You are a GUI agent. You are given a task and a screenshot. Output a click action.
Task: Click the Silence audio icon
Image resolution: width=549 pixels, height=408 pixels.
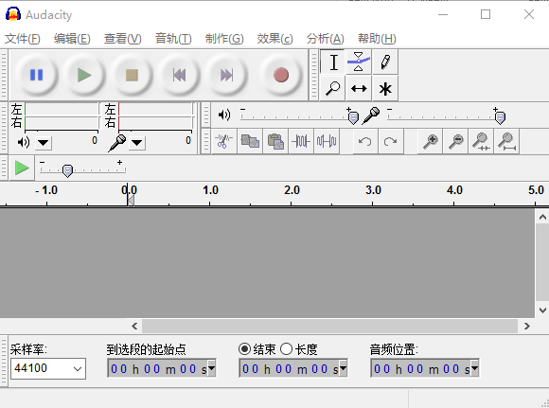[327, 141]
